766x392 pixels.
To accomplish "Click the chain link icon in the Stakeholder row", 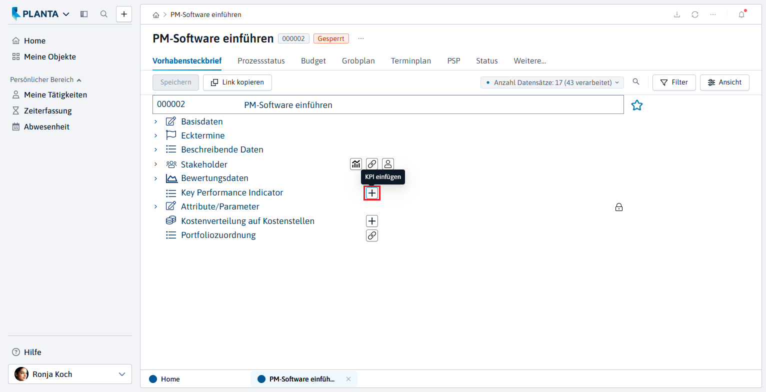I will click(372, 164).
